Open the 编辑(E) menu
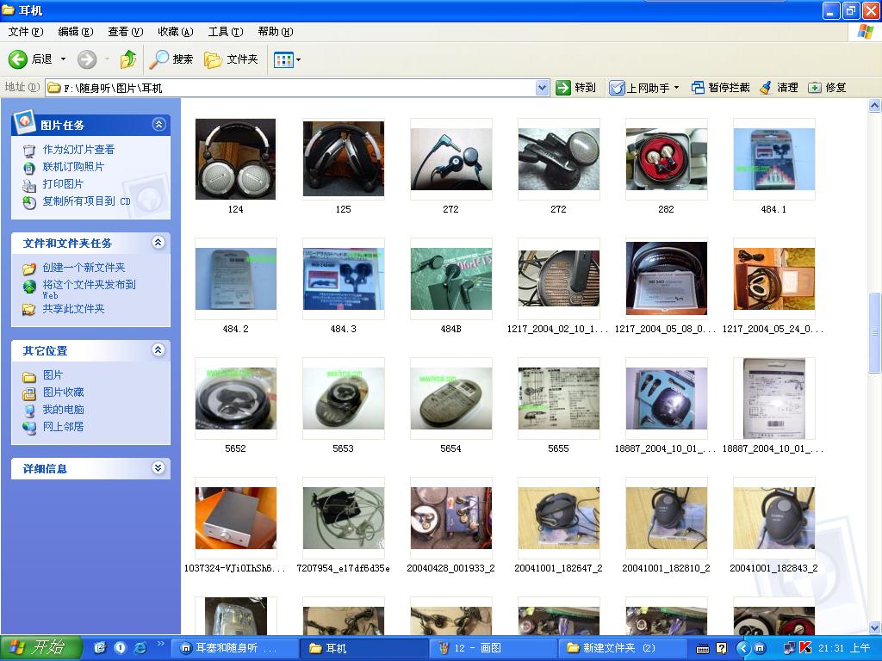This screenshot has height=661, width=882. (x=76, y=32)
